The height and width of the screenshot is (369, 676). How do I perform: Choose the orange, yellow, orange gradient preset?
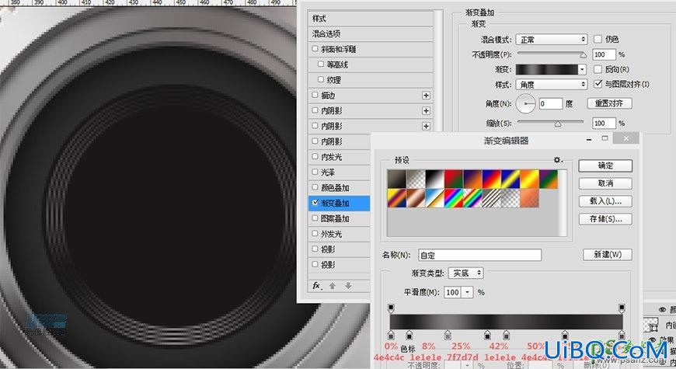529,179
